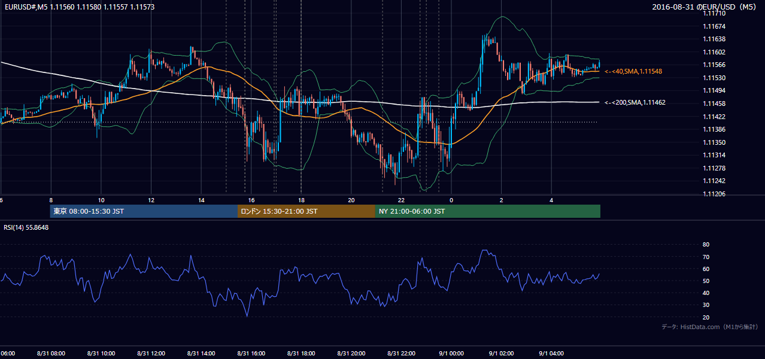Image resolution: width=765 pixels, height=359 pixels.
Task: Click the RSI(14) 55.8648 indicator label
Action: pos(26,227)
